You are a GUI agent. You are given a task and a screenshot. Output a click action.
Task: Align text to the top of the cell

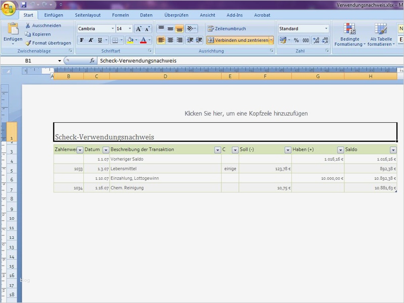point(161,28)
